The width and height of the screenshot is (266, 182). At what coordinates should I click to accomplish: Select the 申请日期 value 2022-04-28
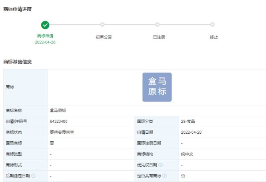191,132
